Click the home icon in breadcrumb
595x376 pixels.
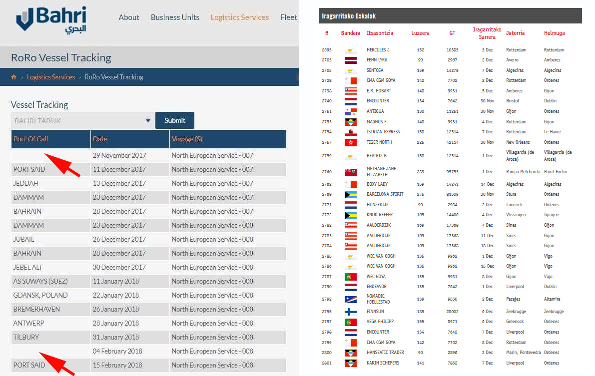[x=13, y=77]
